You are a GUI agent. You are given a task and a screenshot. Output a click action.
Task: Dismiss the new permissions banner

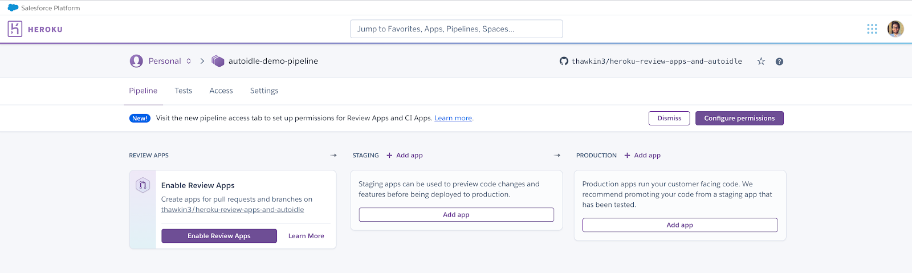tap(669, 118)
